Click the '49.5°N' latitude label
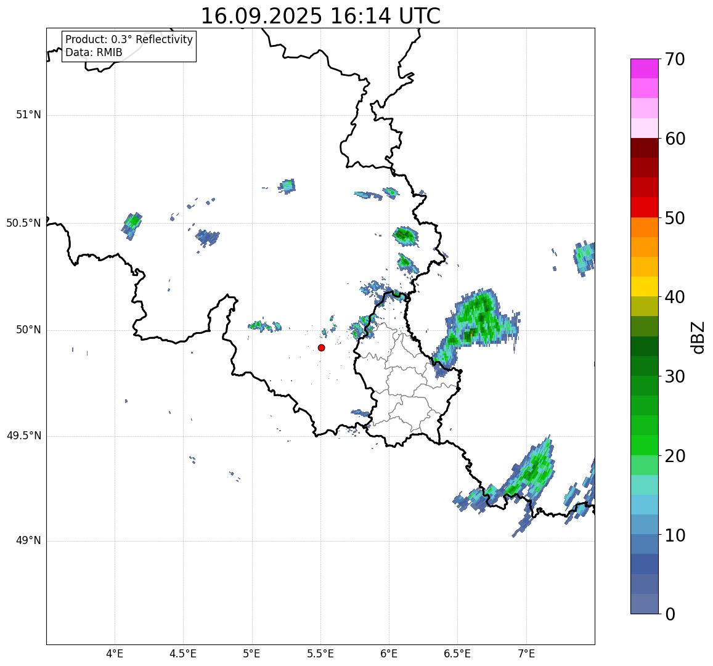Screen dimensions: 713x666 click(x=23, y=436)
